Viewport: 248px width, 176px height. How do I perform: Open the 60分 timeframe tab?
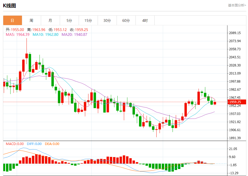(x=126, y=20)
